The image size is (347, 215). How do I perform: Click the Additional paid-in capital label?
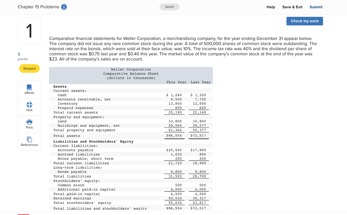click(x=86, y=190)
